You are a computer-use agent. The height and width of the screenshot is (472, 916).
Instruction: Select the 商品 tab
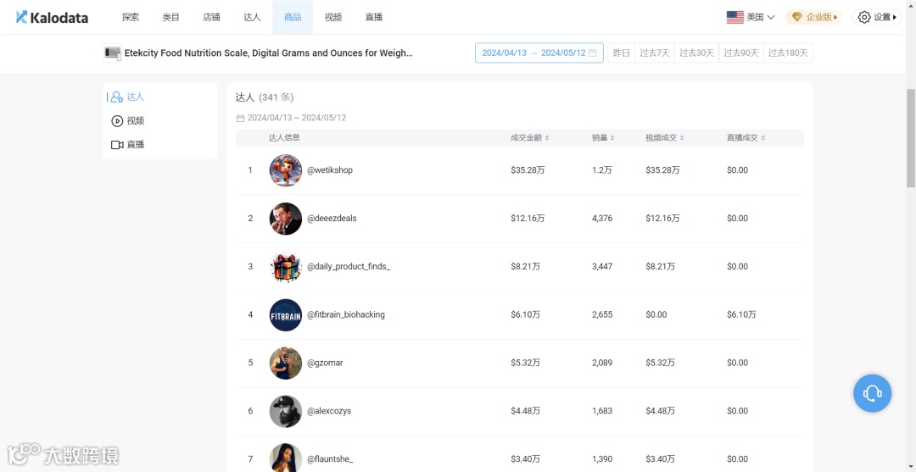click(293, 18)
